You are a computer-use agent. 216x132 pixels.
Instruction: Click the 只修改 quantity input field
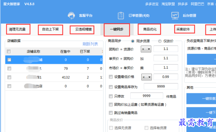coord(151,96)
